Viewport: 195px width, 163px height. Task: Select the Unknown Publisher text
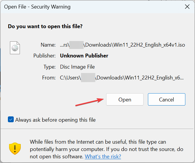[x=84, y=56]
